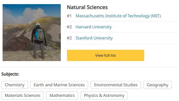This screenshot has width=179, height=101.
Task: Choose the Environmental Studies subject tag
Action: tap(116, 85)
